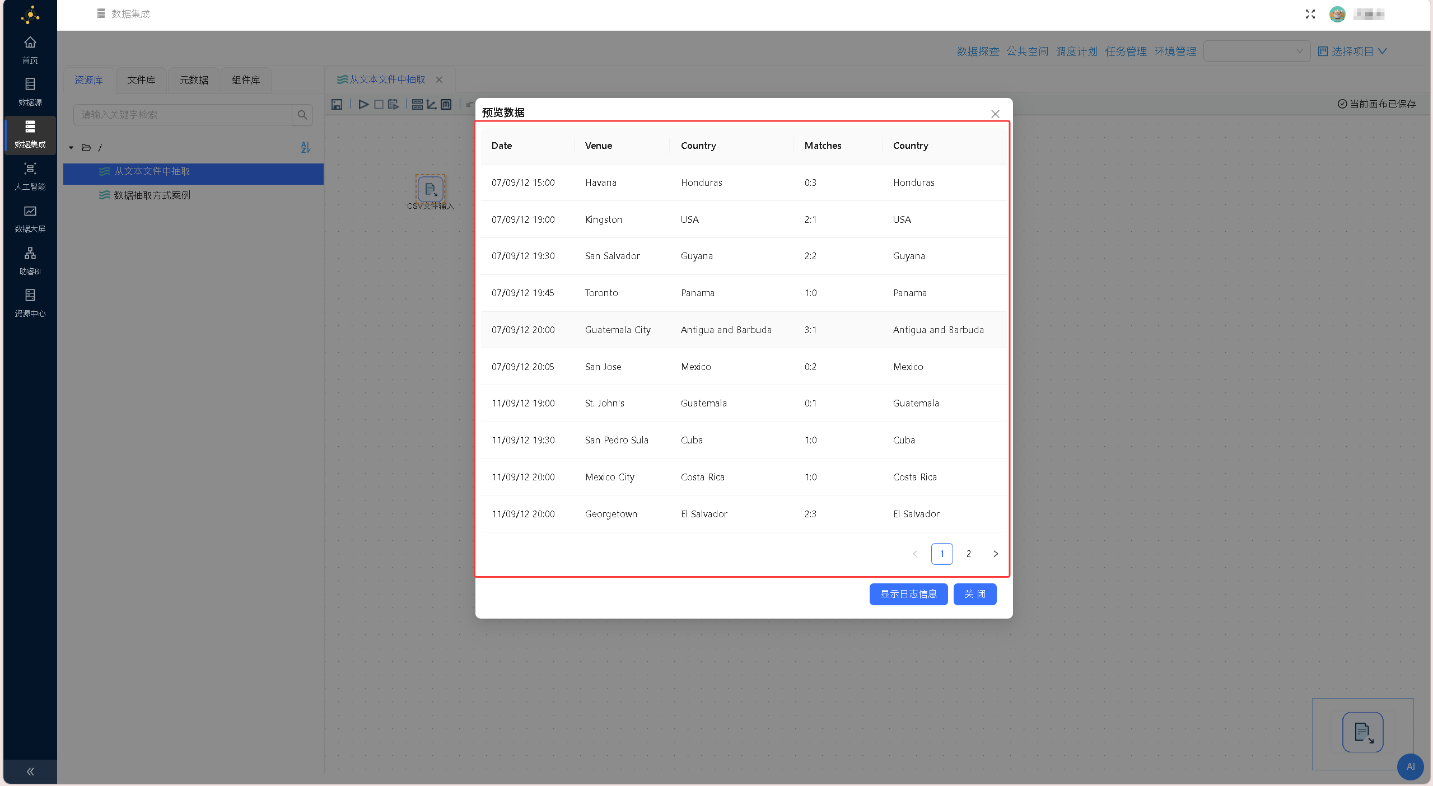Select 数据集成 data integration sidebar item
1433x786 pixels.
[30, 134]
